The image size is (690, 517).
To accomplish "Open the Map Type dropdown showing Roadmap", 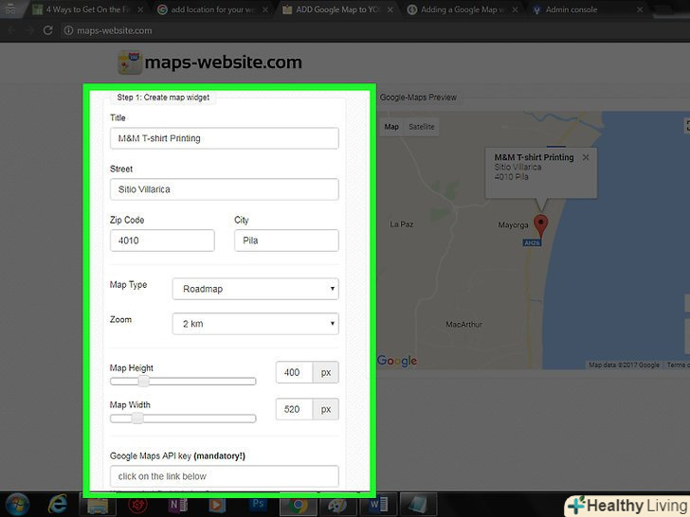I will click(x=255, y=289).
